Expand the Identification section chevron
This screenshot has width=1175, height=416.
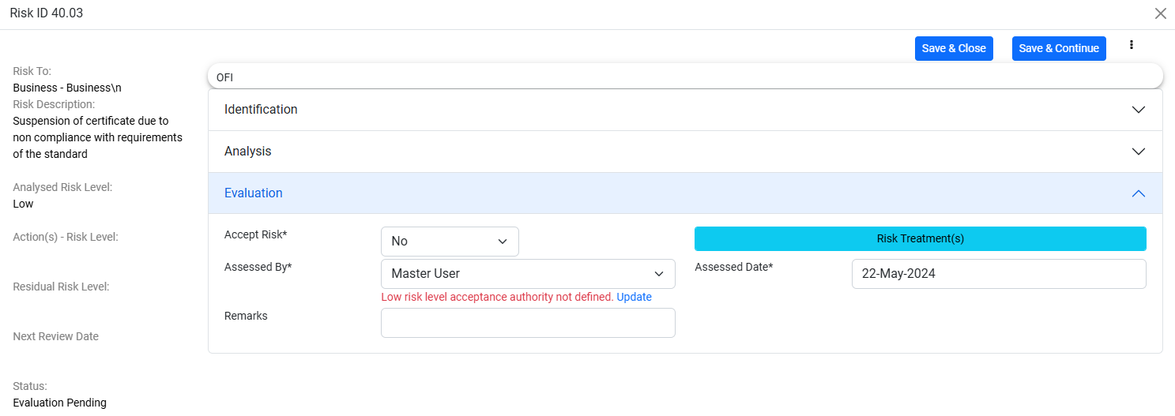[x=1138, y=110]
